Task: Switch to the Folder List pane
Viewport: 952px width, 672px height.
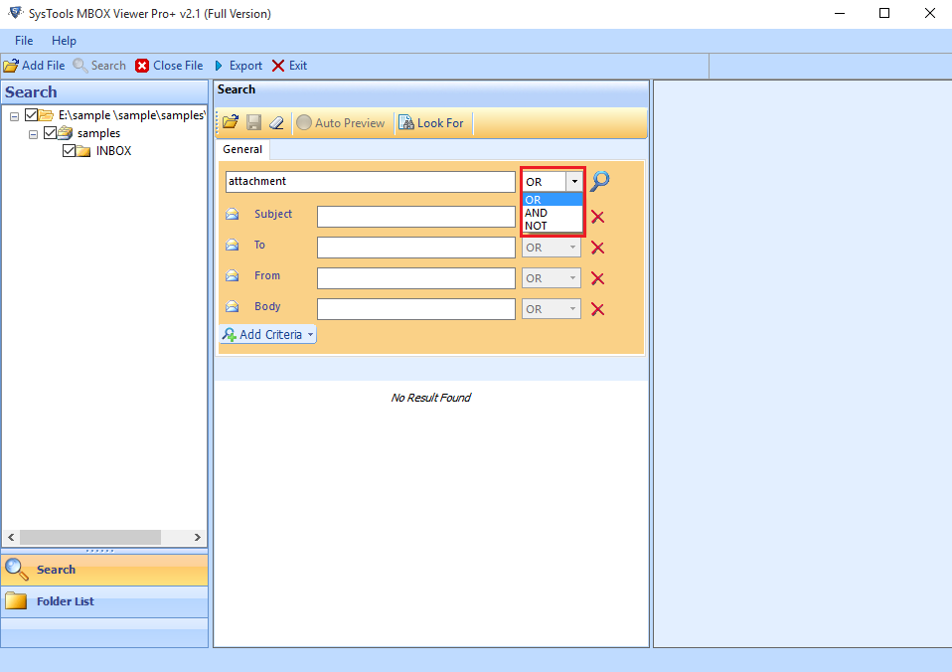Action: pos(104,601)
